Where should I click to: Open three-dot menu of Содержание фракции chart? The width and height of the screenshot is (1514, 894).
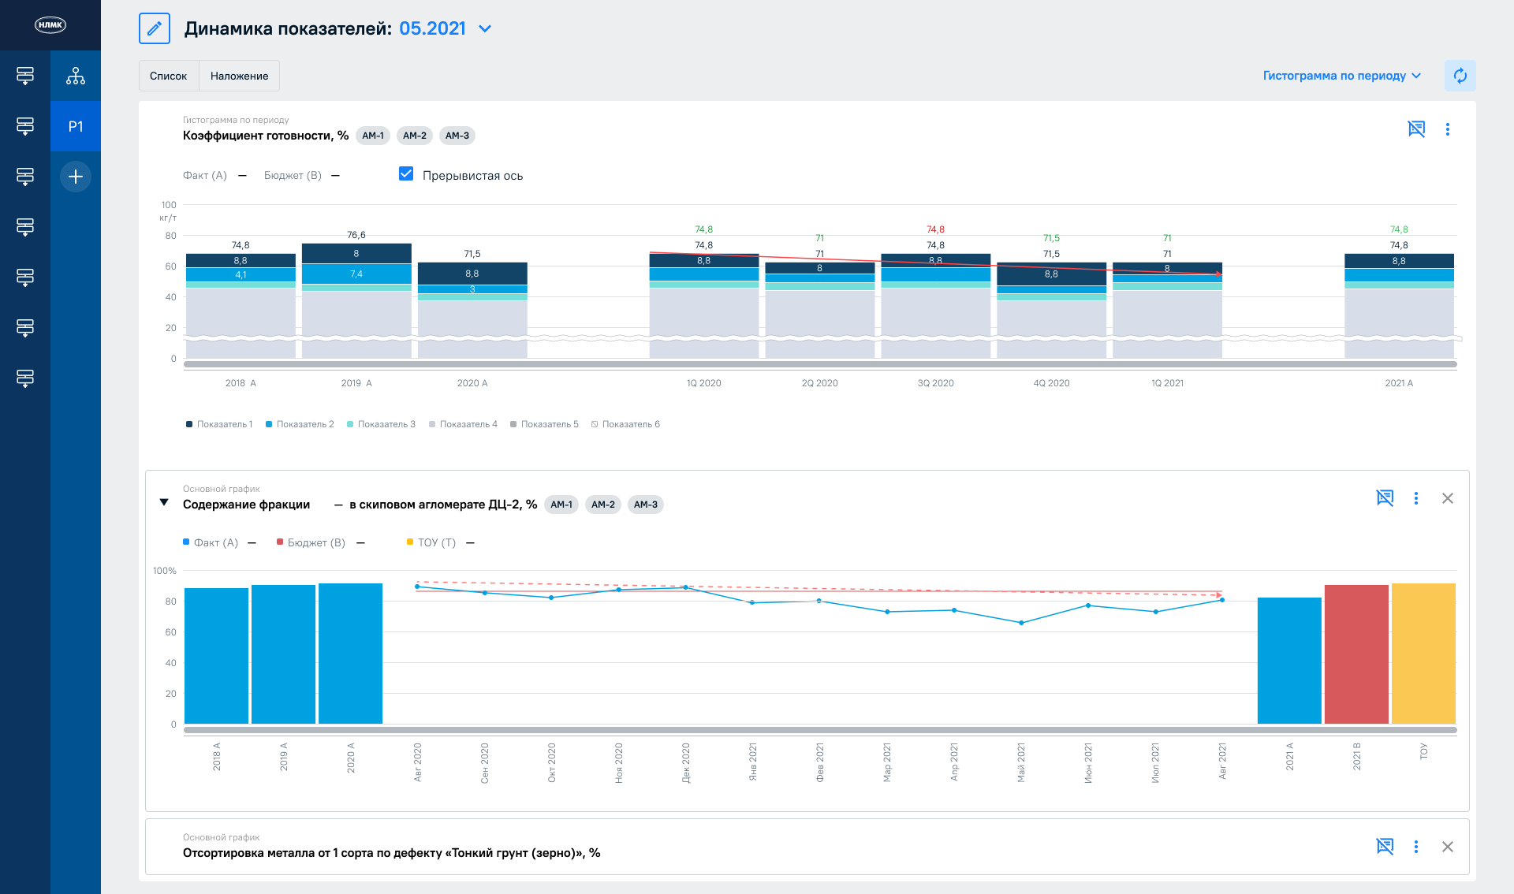[x=1415, y=497]
